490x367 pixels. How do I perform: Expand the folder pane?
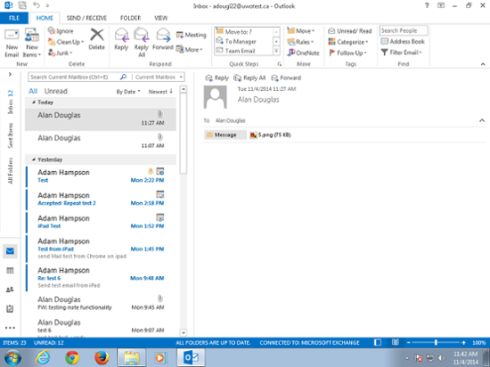10,74
